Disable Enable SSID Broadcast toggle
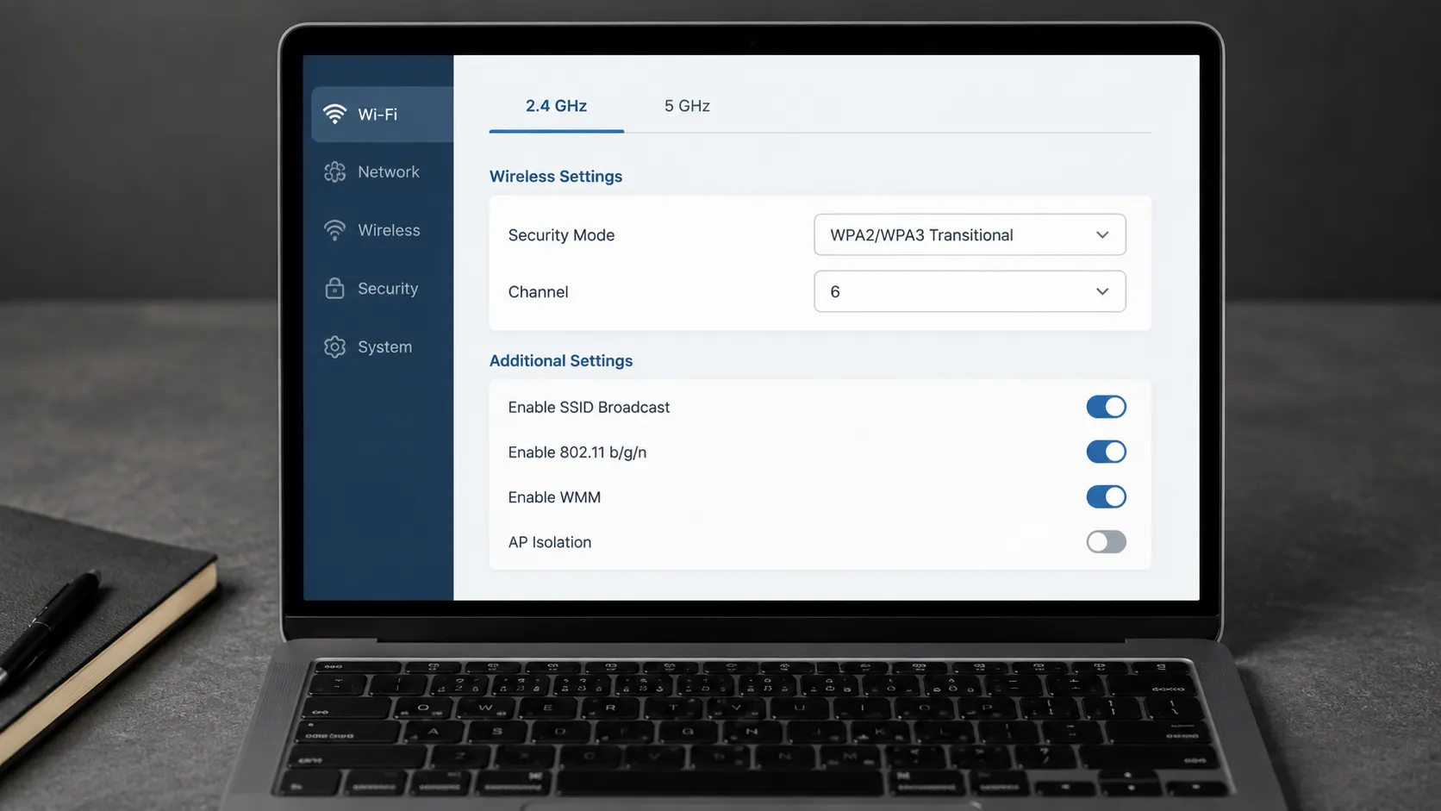This screenshot has width=1441, height=811. pyautogui.click(x=1106, y=407)
